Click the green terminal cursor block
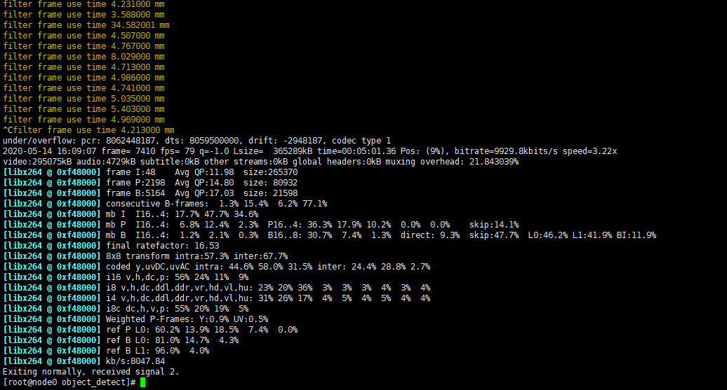Image resolution: width=727 pixels, height=390 pixels. (143, 382)
